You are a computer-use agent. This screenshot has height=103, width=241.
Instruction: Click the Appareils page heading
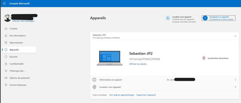click(x=98, y=18)
